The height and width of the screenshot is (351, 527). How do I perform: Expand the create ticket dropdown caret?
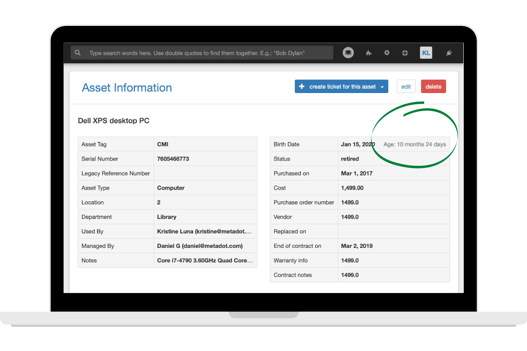coord(382,87)
